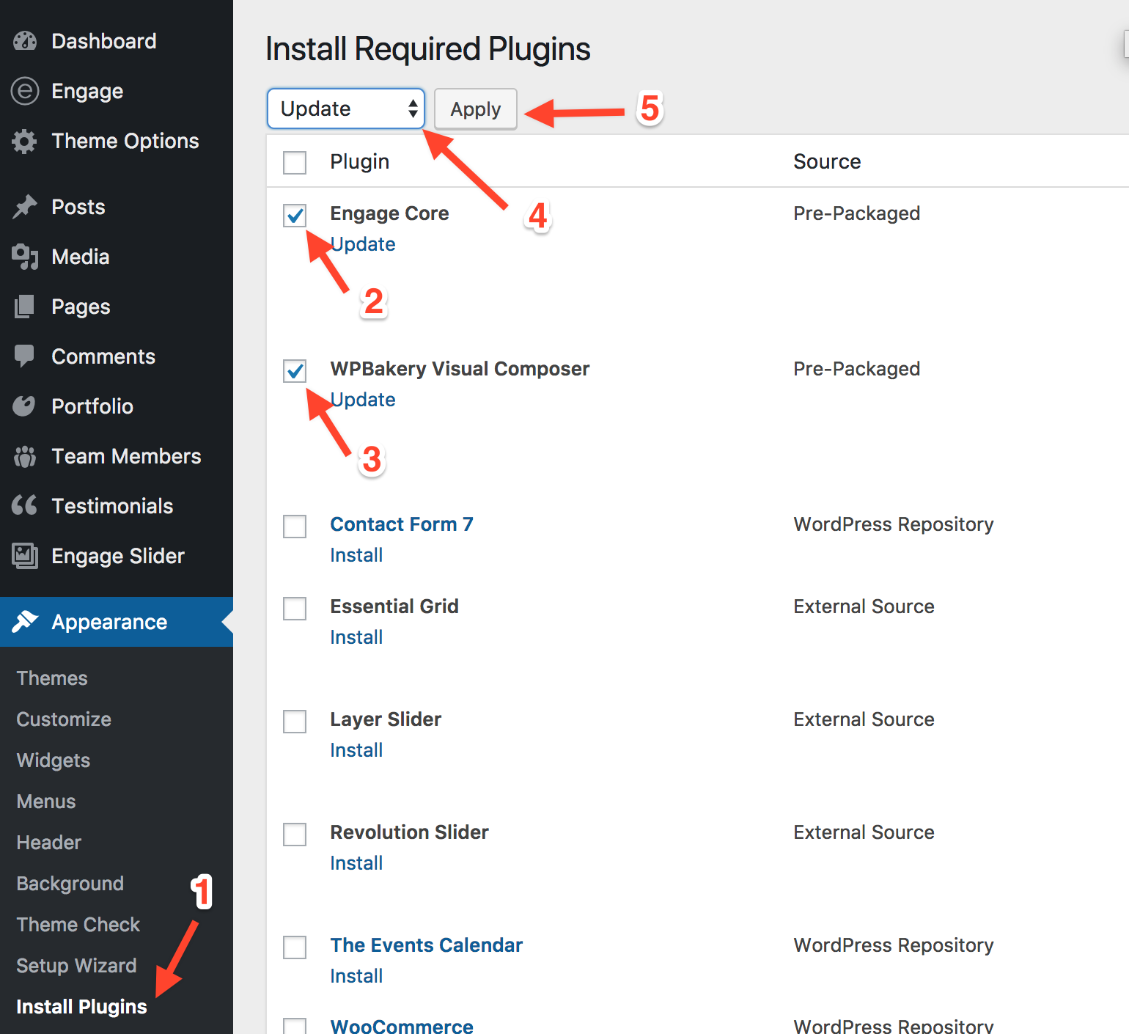This screenshot has width=1129, height=1034.
Task: Open the WooCommerce plugin link
Action: point(402,1026)
